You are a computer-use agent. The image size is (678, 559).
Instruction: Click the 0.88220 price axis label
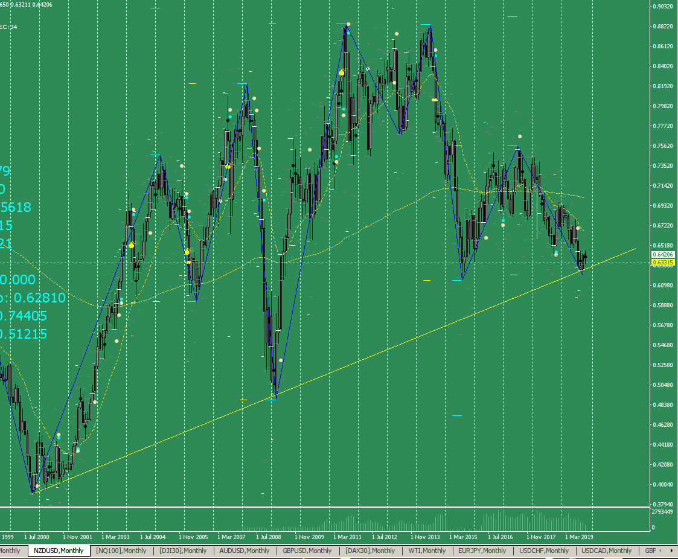click(663, 27)
